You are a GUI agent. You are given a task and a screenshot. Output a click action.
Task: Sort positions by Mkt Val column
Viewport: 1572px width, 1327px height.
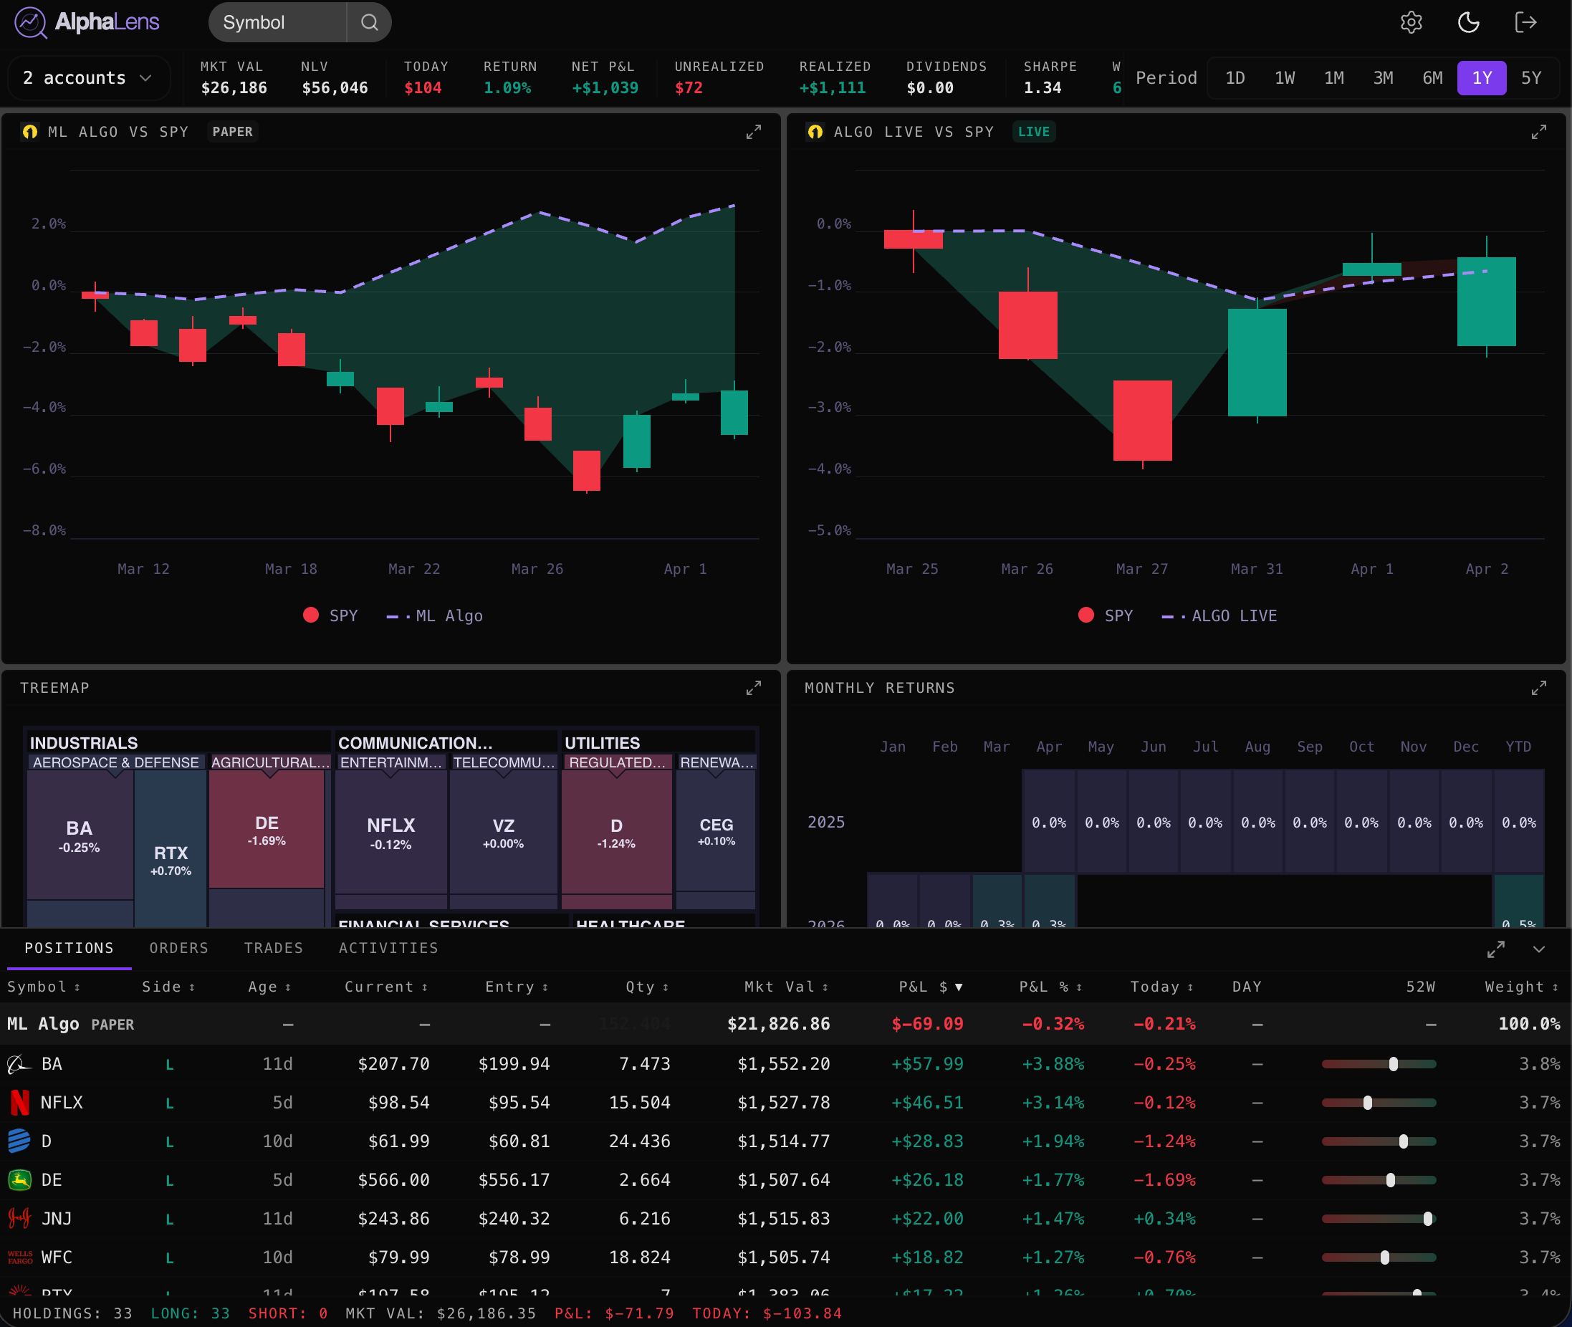point(786,987)
